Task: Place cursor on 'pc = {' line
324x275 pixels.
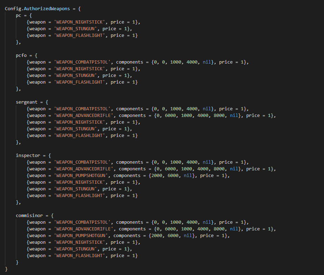Action: coord(24,15)
